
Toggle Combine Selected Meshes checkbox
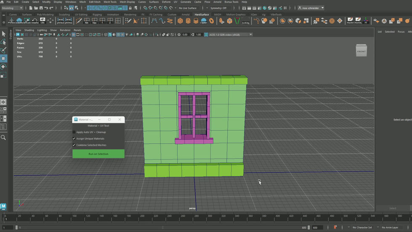(74, 145)
